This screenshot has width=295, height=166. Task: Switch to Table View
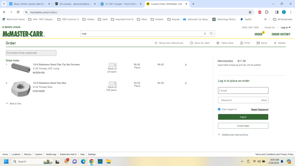coord(225,43)
